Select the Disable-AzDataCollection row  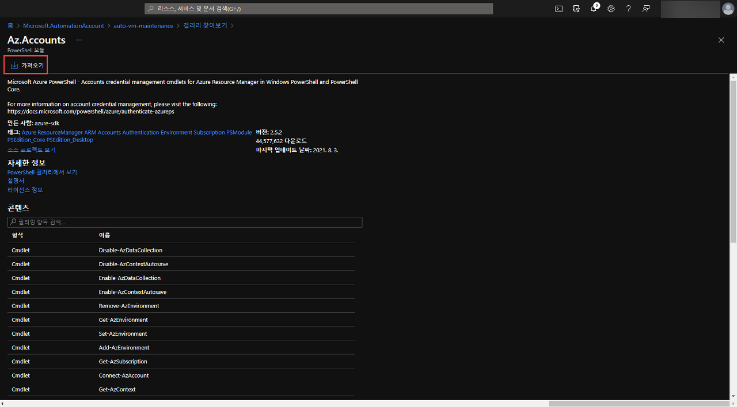pos(181,250)
